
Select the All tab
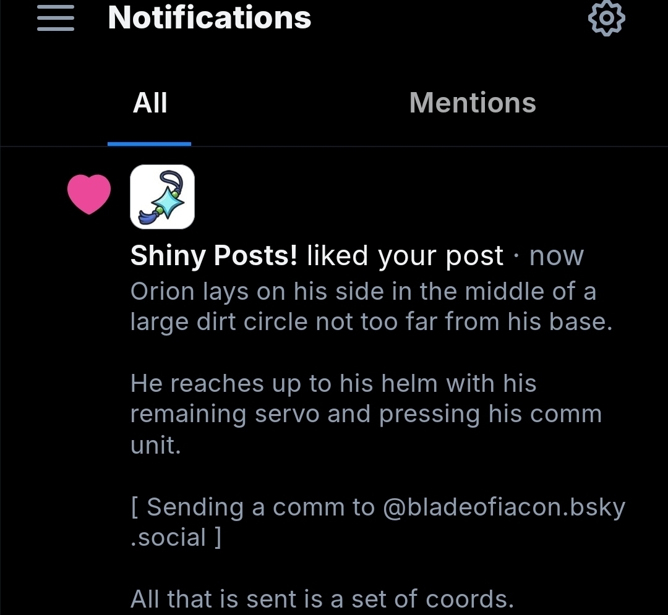[150, 103]
